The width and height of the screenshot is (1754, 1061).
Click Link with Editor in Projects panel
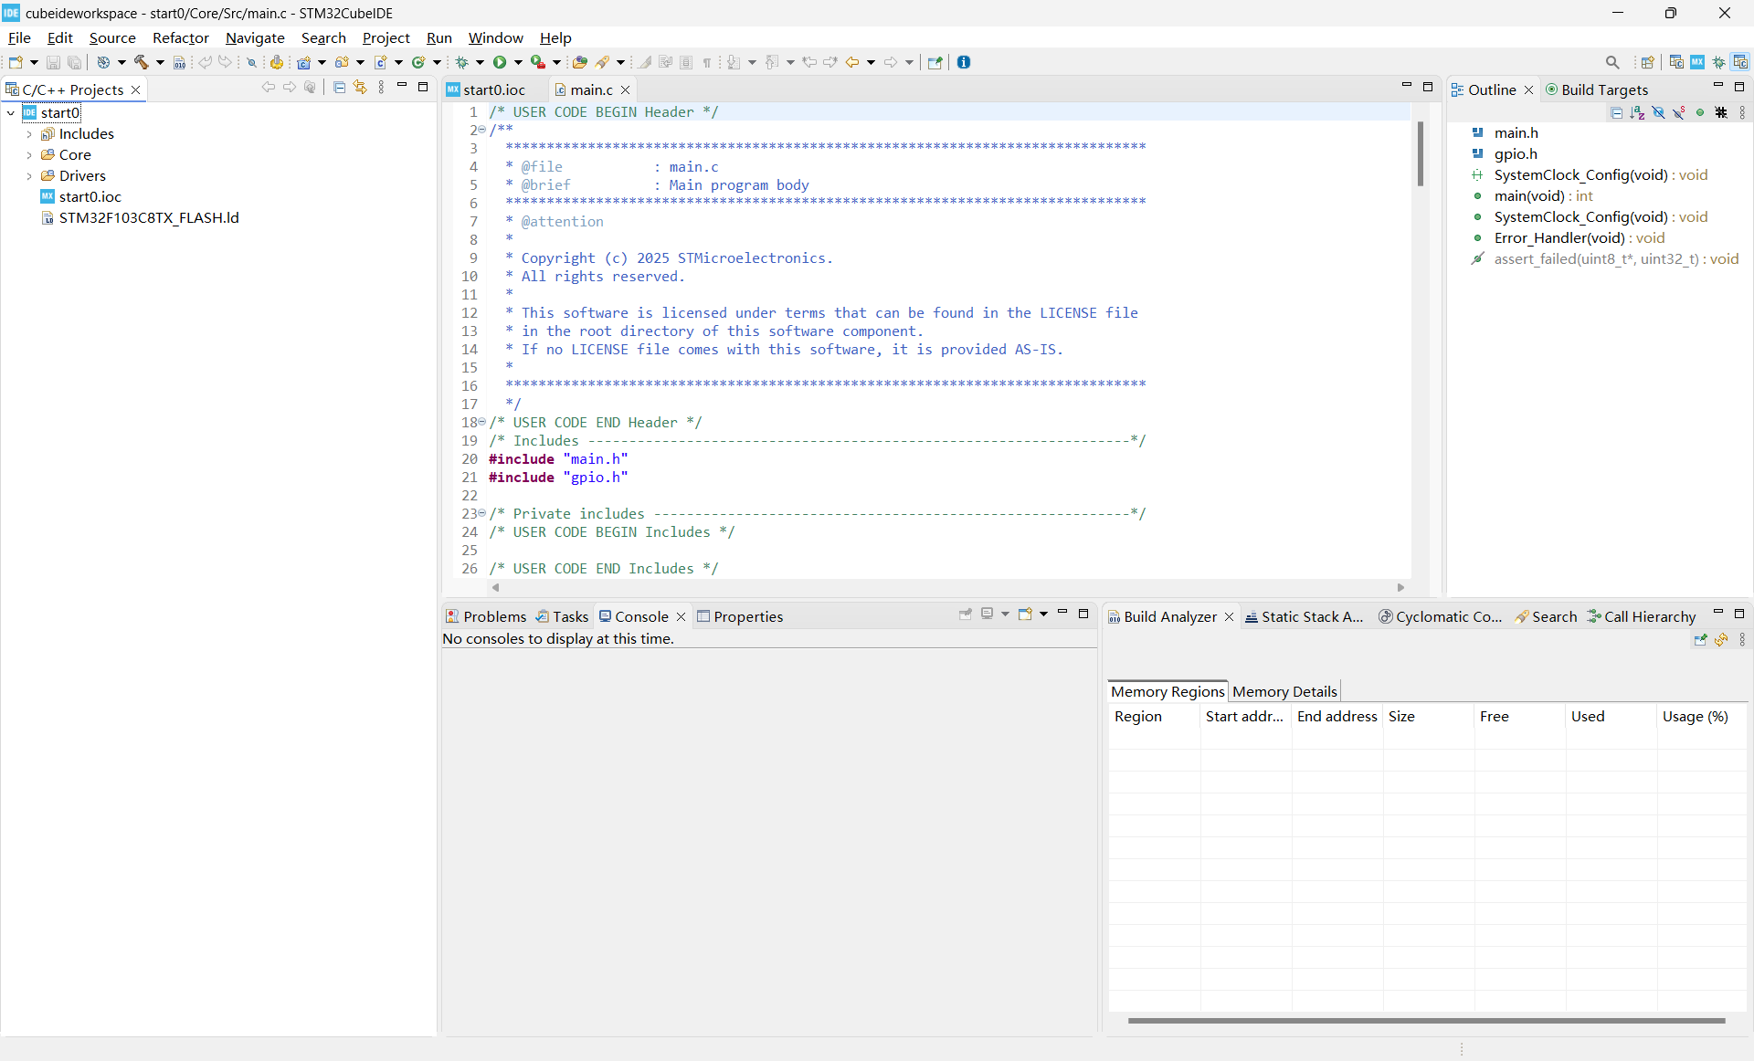(360, 88)
